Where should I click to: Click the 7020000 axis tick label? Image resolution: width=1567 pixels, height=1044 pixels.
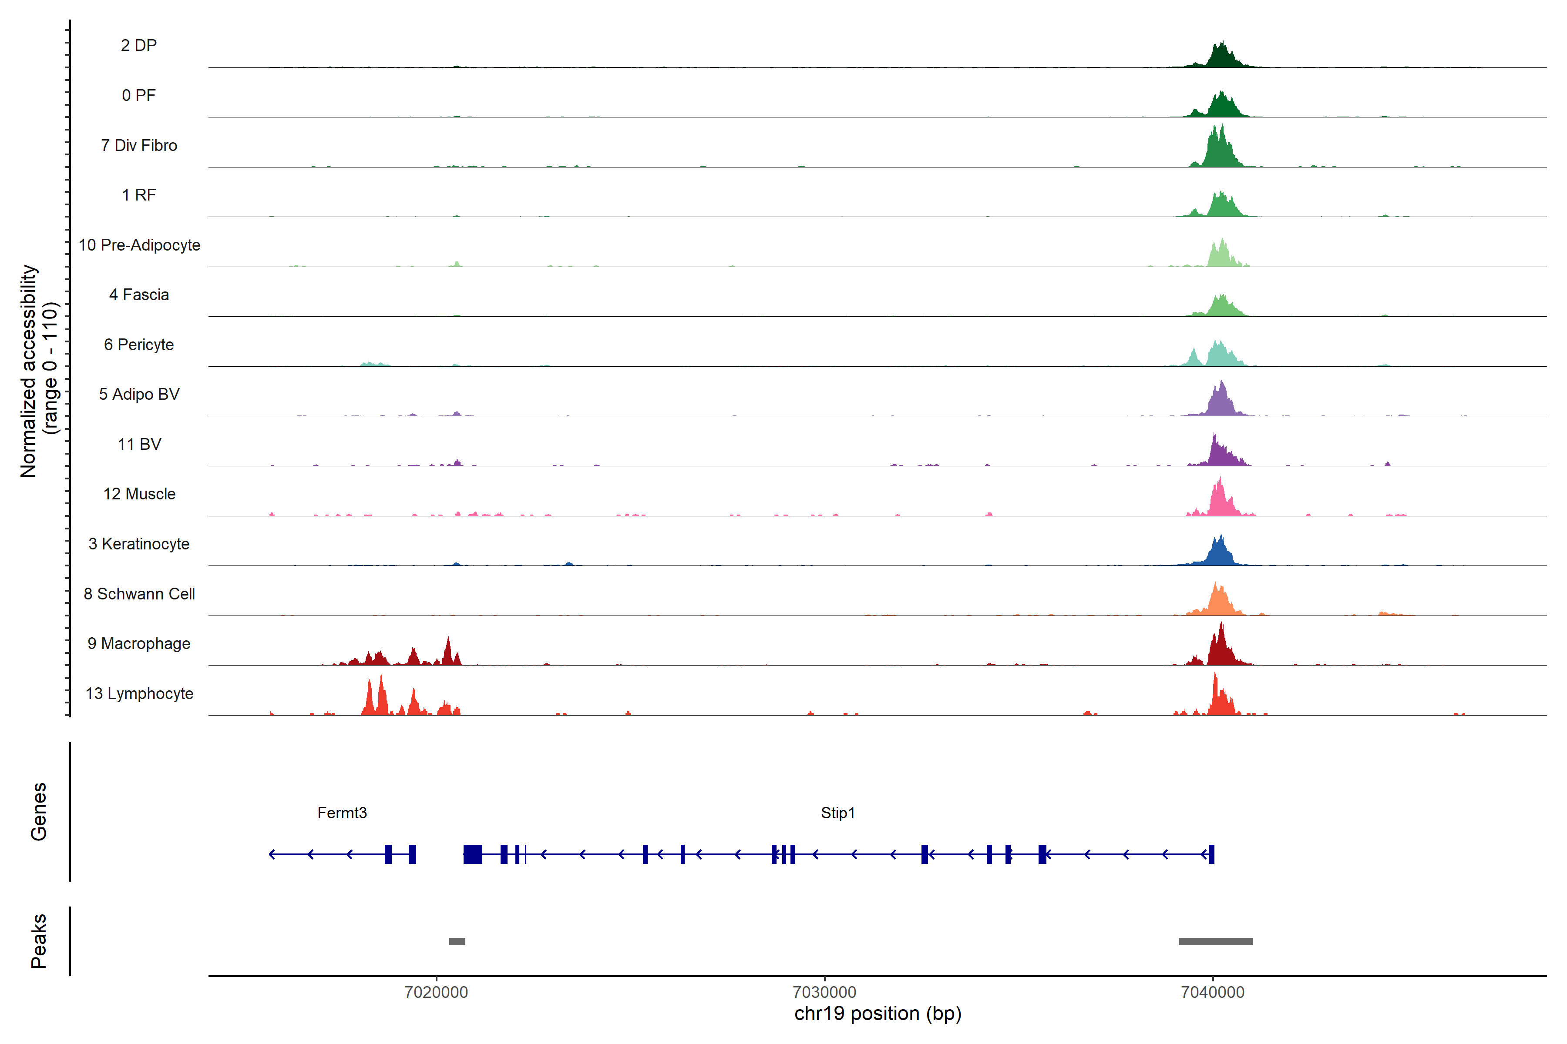point(437,992)
